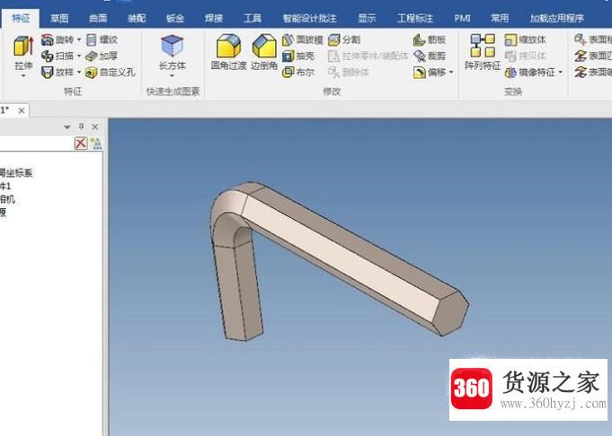Image resolution: width=612 pixels, height=436 pixels.
Task: Click the red X clear-search icon
Action: pos(80,143)
